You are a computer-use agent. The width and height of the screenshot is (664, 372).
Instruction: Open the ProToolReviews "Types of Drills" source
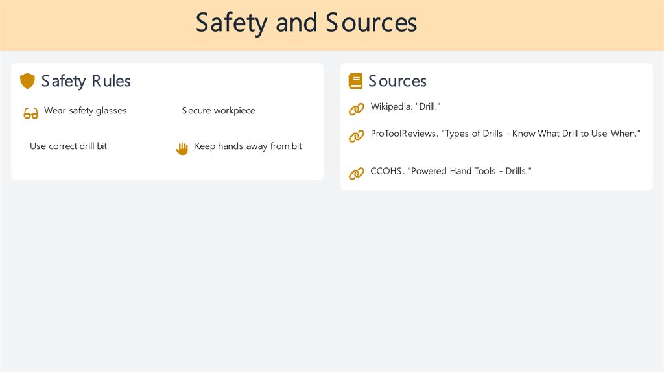[505, 134]
